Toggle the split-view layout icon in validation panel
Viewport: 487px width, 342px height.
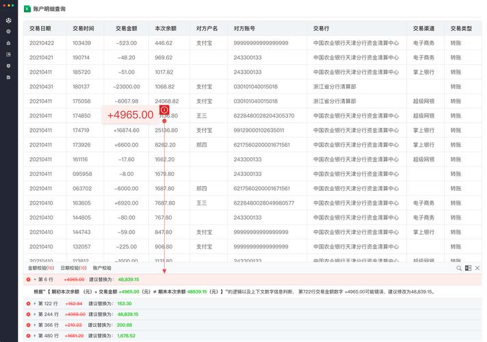[468, 267]
